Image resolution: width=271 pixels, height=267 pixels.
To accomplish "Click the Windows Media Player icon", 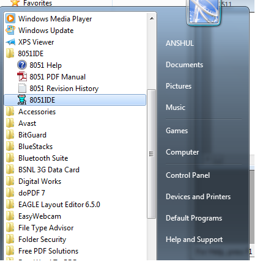I will tap(10, 18).
